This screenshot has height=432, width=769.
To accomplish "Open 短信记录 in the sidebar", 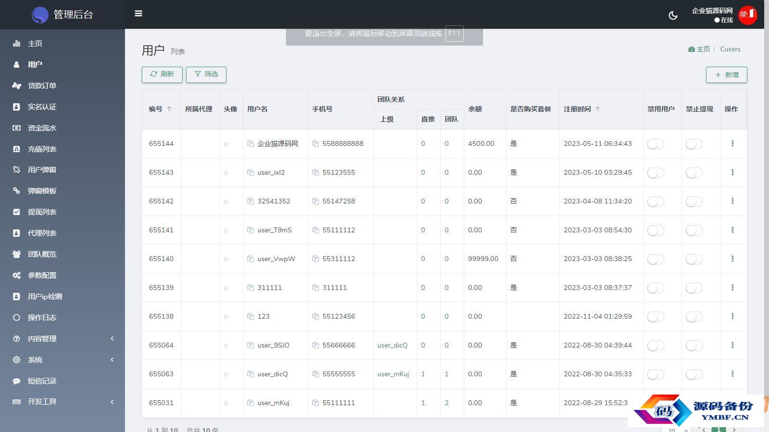I will tap(62, 381).
